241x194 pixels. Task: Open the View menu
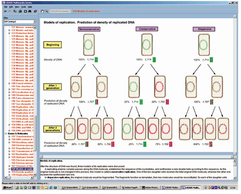(17, 6)
